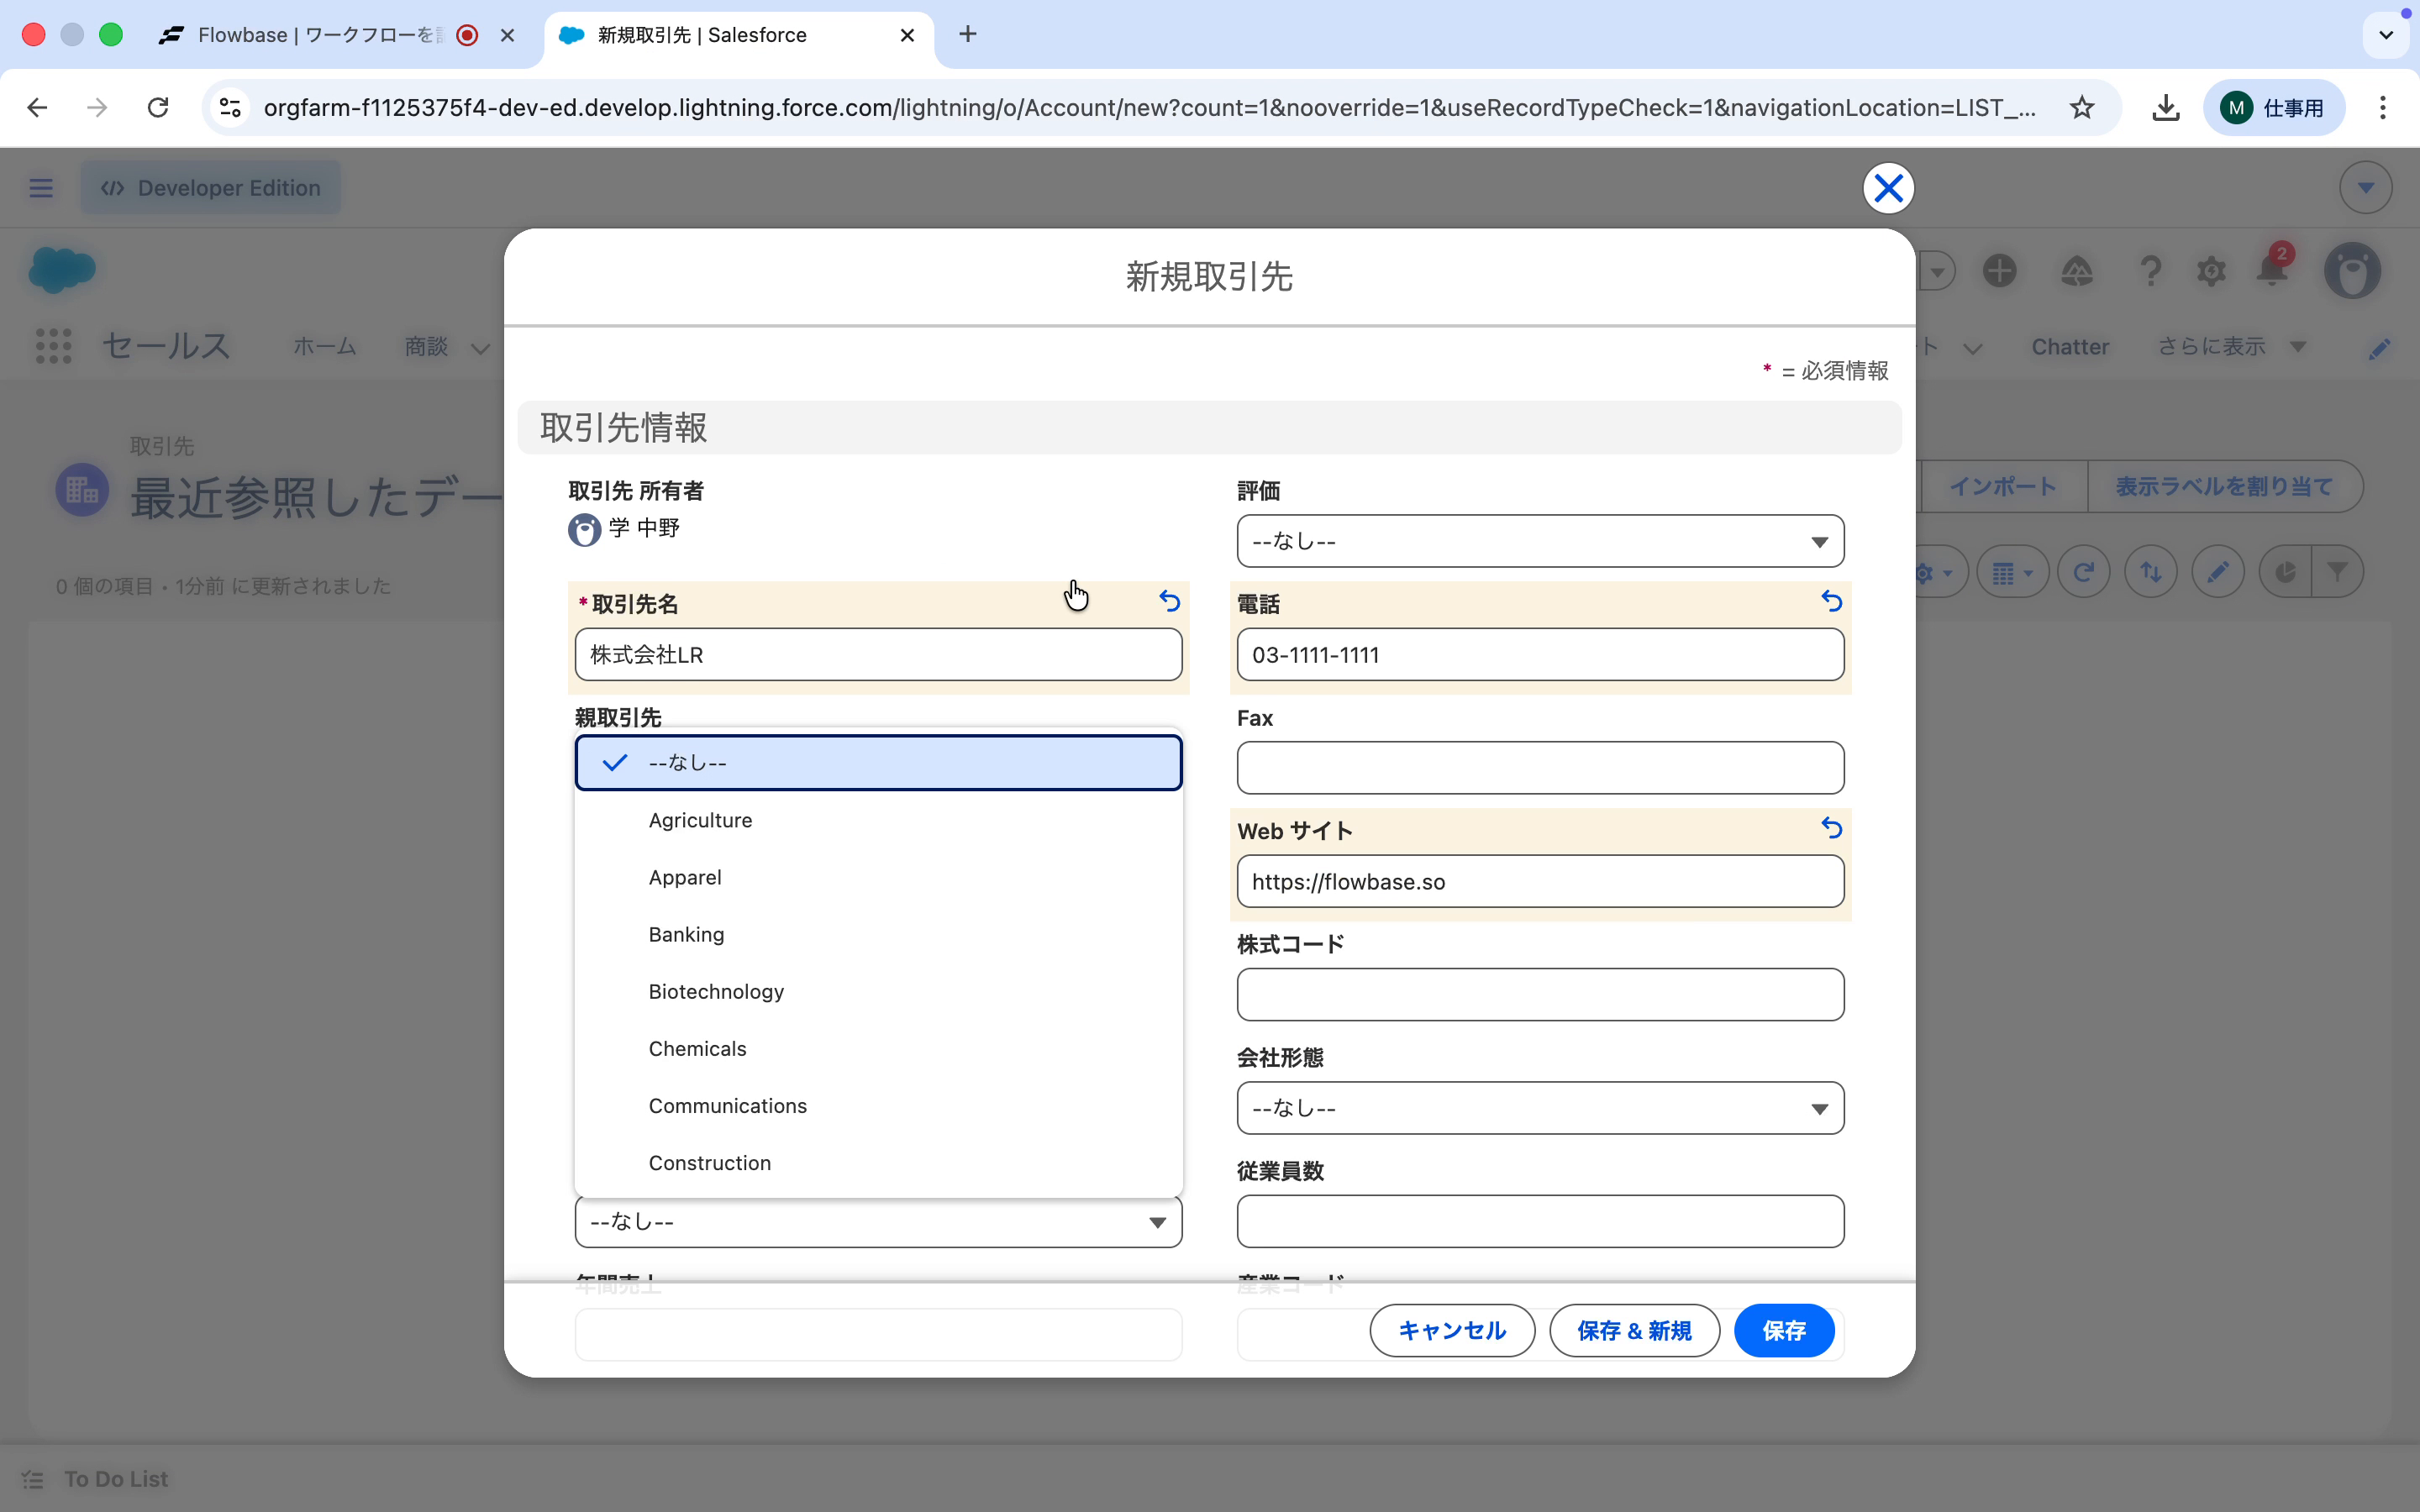
Task: Open the notifications bell icon
Action: (x=2272, y=270)
